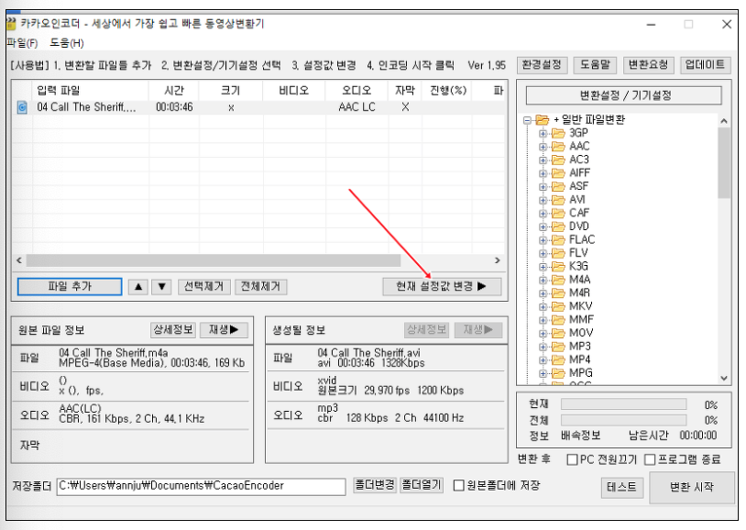The image size is (746, 530).
Task: Move selected file up with ▲ button
Action: click(x=138, y=287)
